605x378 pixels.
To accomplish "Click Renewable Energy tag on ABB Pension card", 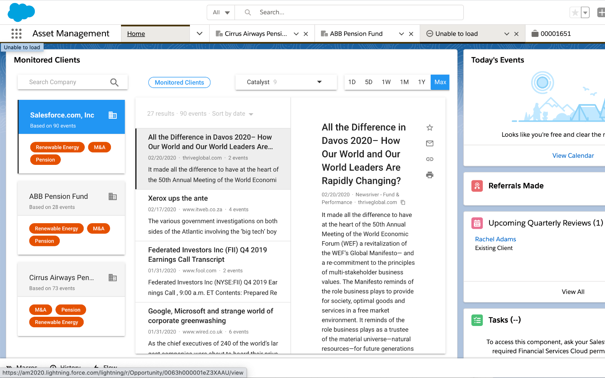I will [57, 229].
